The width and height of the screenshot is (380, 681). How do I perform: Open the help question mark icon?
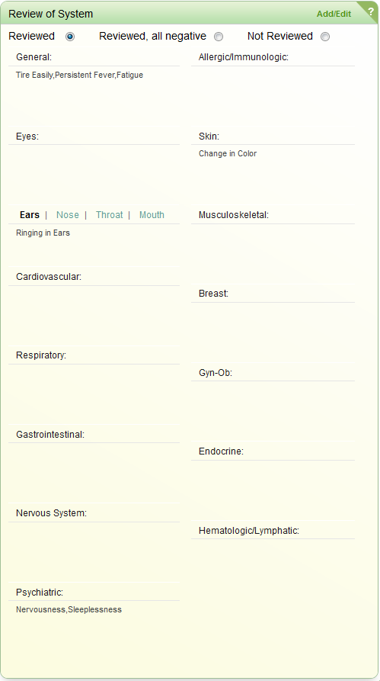coord(371,11)
